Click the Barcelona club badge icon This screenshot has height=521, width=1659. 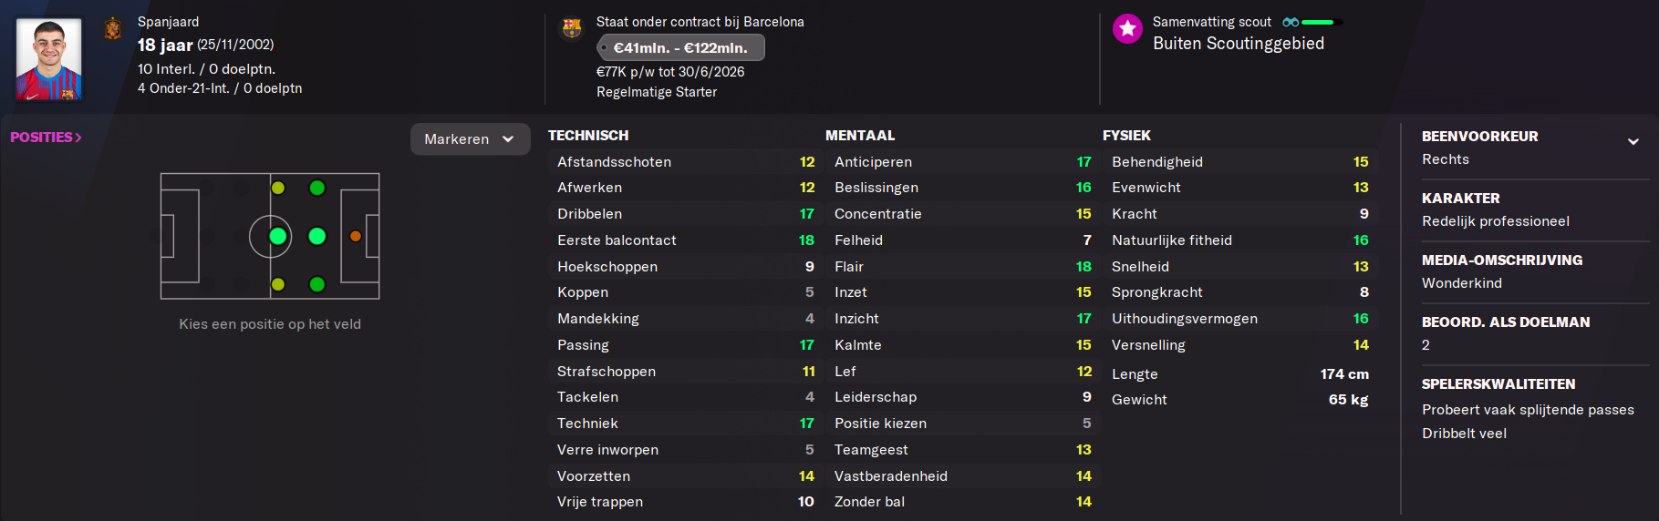click(572, 28)
